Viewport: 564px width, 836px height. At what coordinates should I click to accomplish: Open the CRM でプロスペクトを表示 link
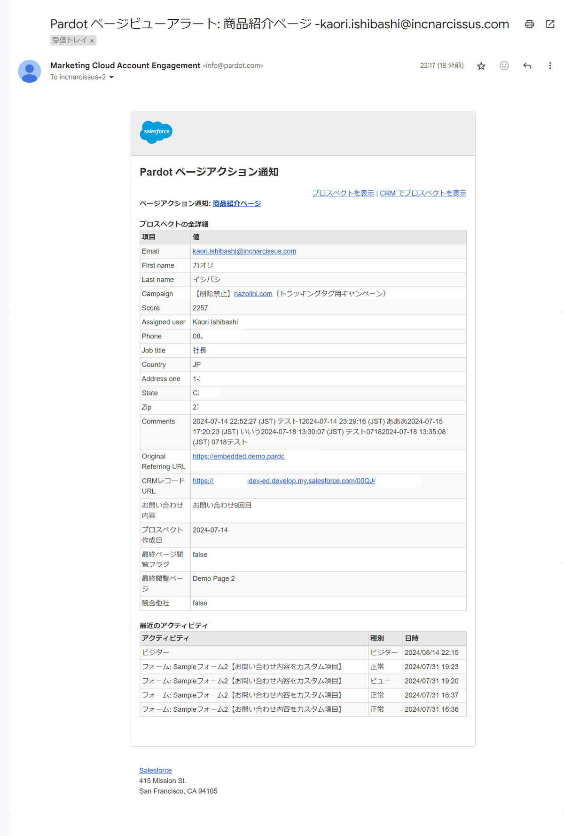(x=423, y=193)
